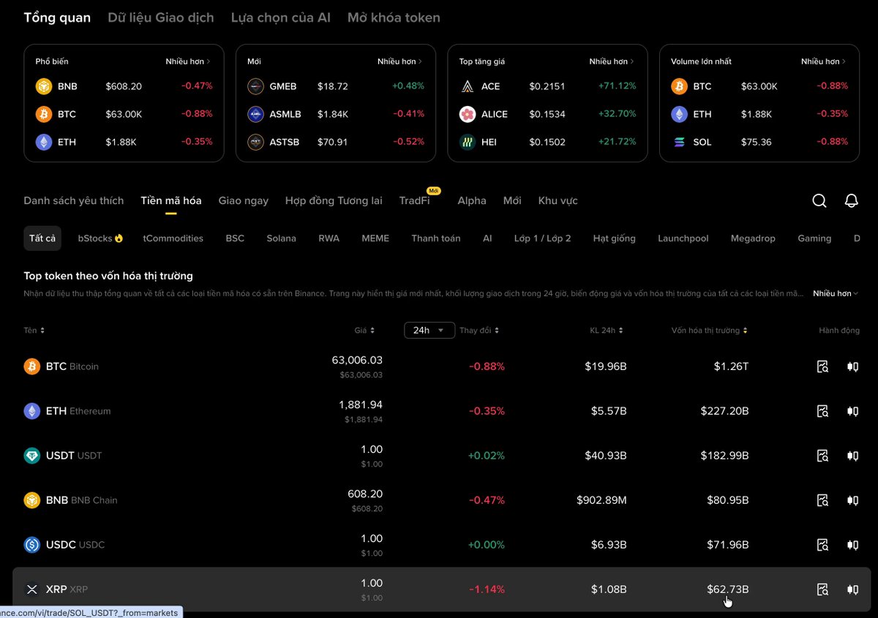Viewport: 878px width, 618px height.
Task: Click the USDC logo in the table
Action: point(32,545)
